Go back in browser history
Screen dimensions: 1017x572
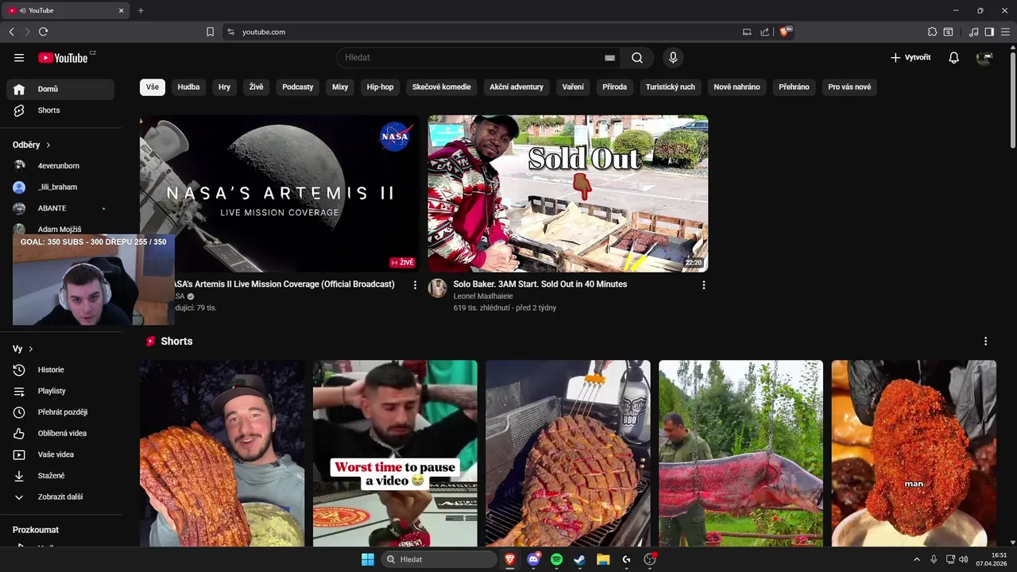click(12, 32)
